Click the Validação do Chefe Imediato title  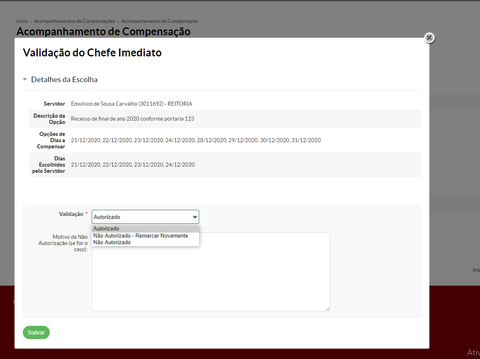coord(92,53)
